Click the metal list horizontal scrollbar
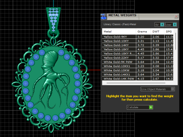This screenshot has width=183, height=137. click(x=136, y=83)
